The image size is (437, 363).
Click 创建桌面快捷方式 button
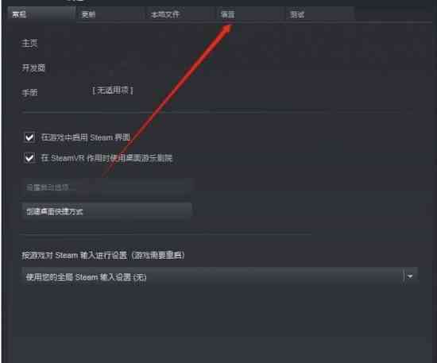click(x=107, y=211)
